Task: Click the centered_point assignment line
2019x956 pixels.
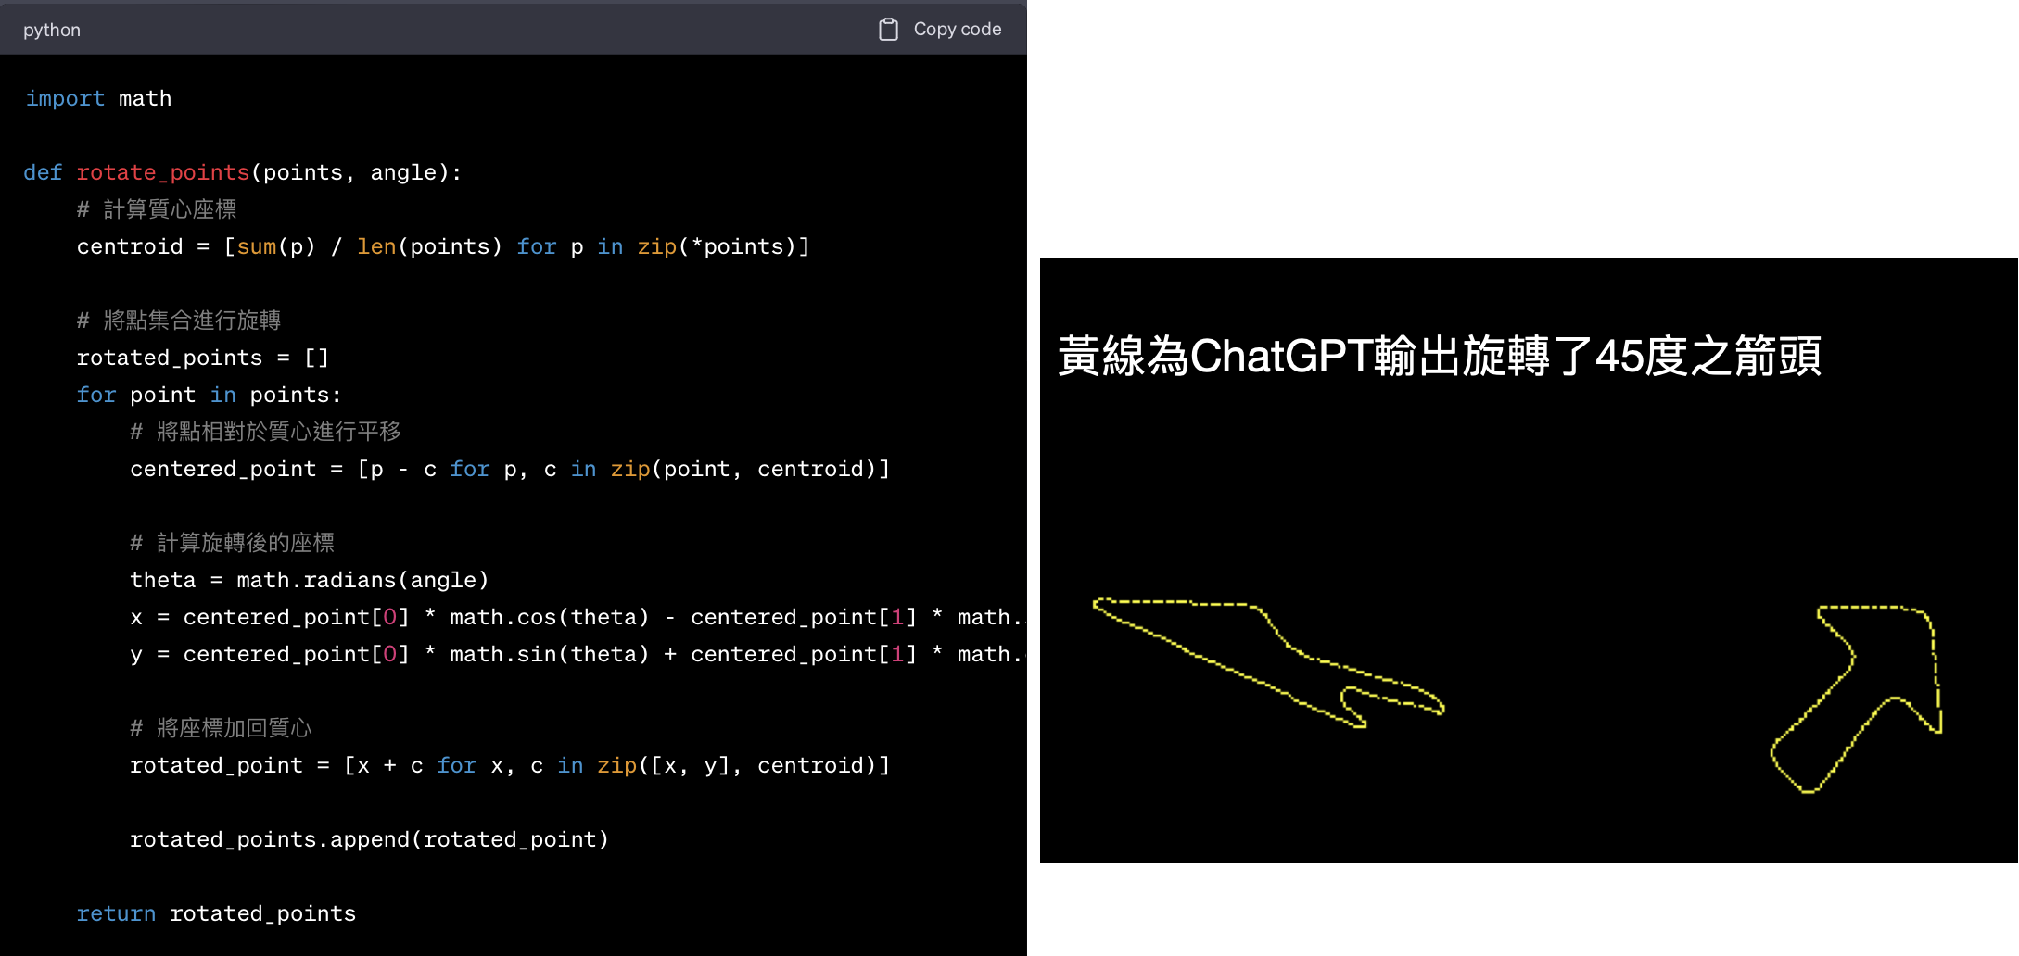Action: tap(509, 469)
